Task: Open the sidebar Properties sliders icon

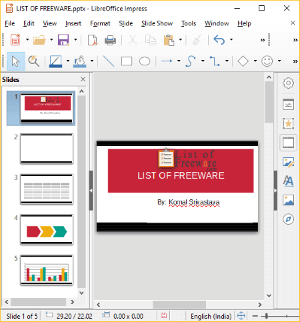Action: 288,104
